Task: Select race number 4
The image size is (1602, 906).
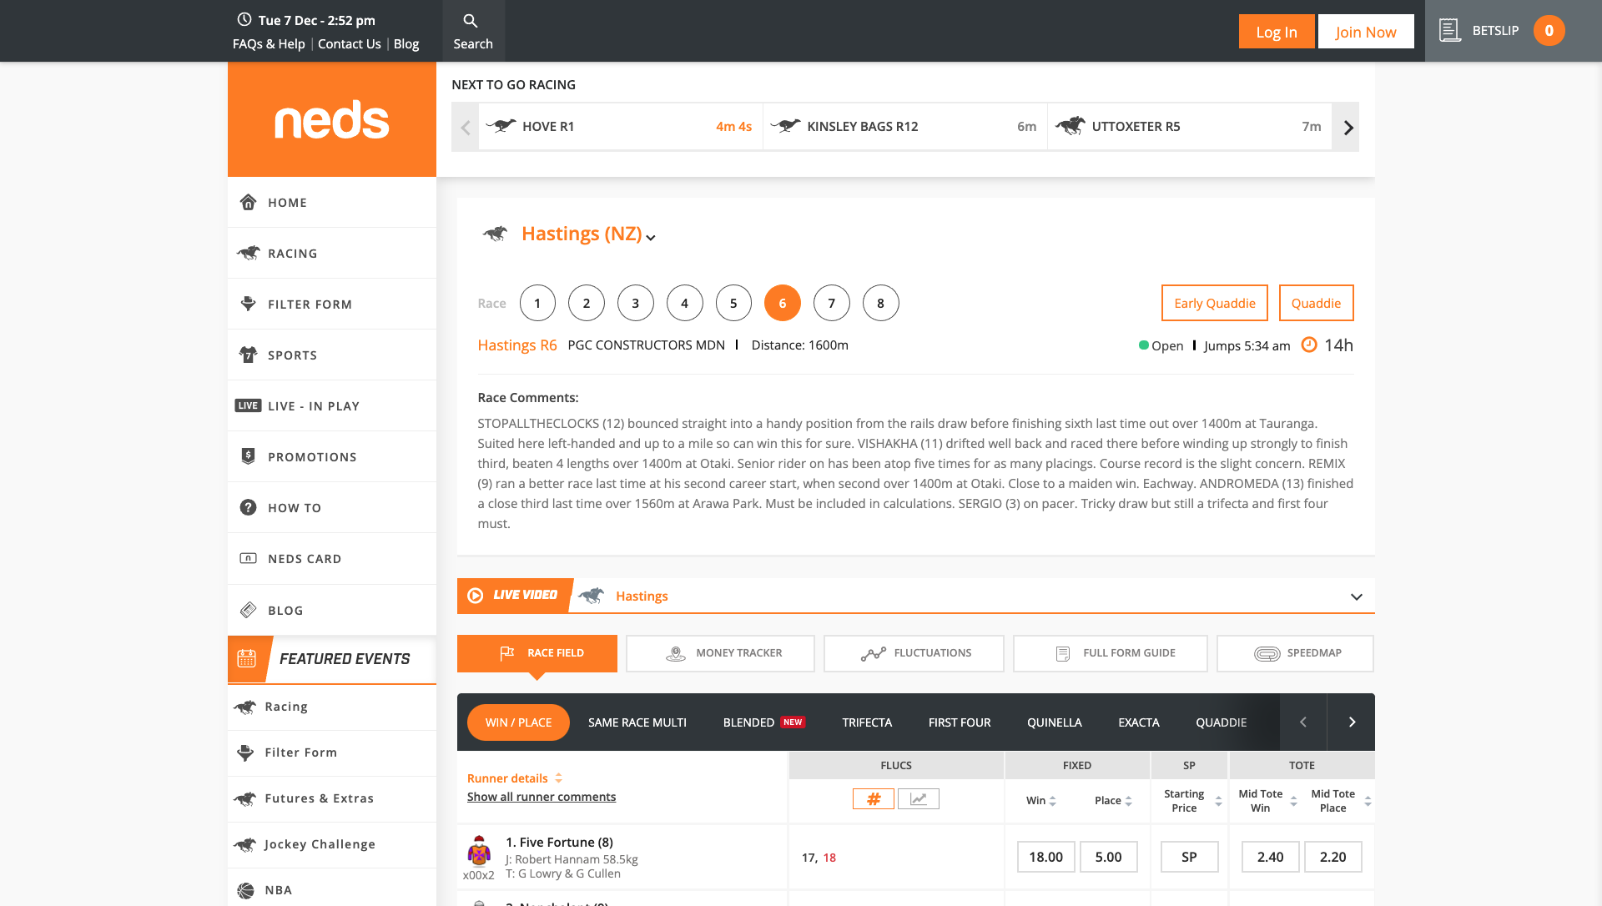Action: [x=685, y=303]
